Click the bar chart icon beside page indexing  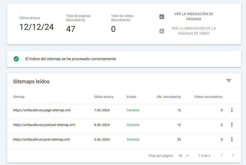[162, 17]
